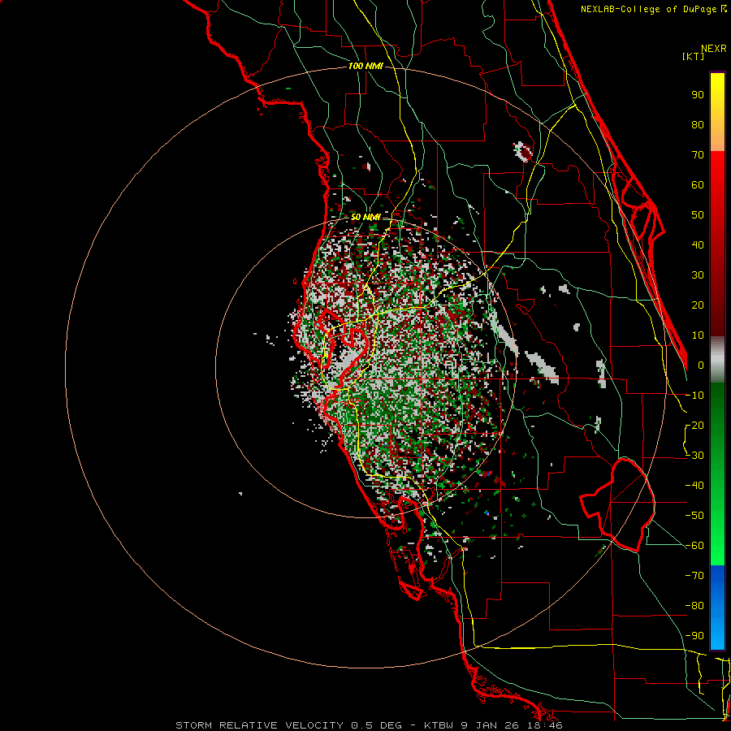This screenshot has width=731, height=731.
Task: Click the STORM RELATIVE VELOCITY product caption
Action: pos(260,725)
